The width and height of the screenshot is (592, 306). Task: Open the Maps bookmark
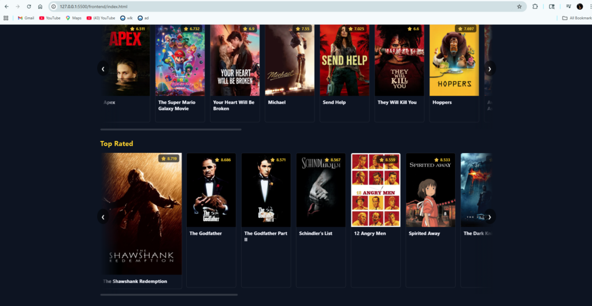point(73,18)
